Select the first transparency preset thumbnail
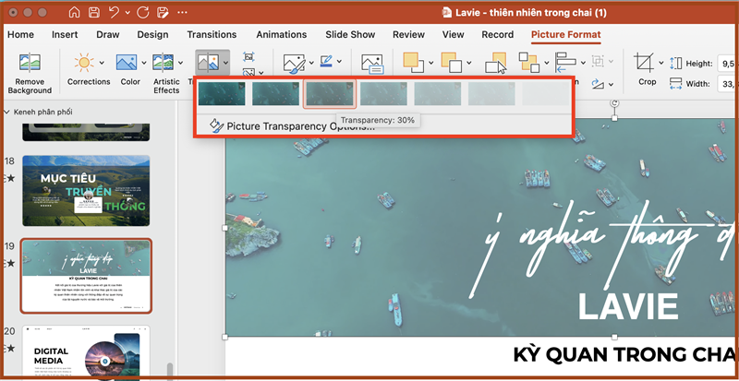Screen dimensions: 739x381 [222, 93]
